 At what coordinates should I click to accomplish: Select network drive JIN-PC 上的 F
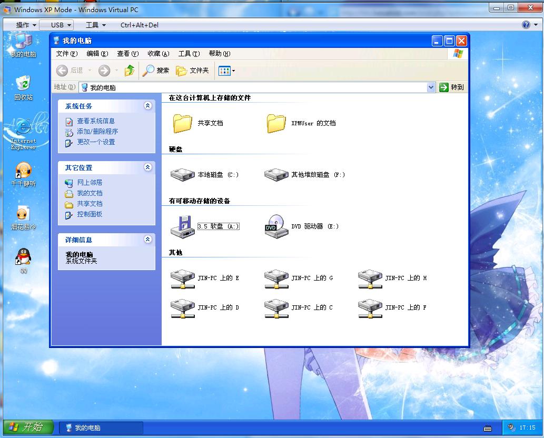(370, 308)
